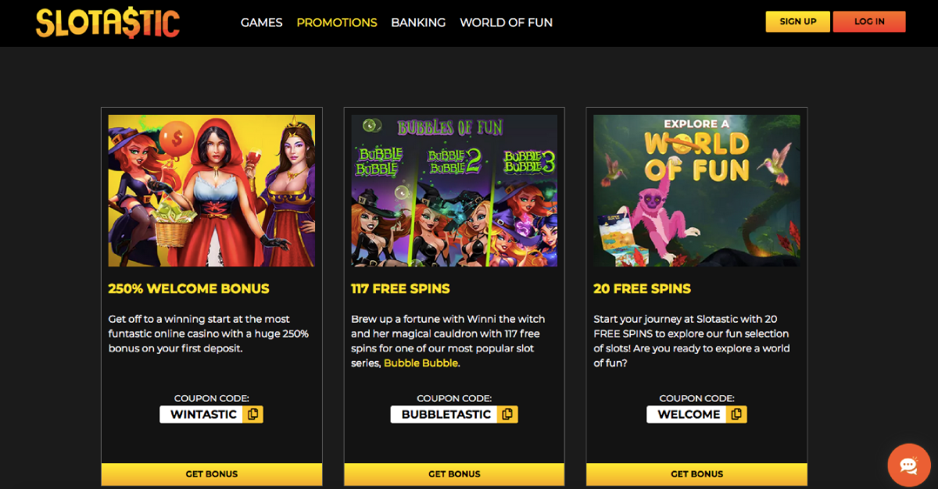Copy the BUBBLETASTIC coupon code icon
This screenshot has height=489, width=938.
507,414
